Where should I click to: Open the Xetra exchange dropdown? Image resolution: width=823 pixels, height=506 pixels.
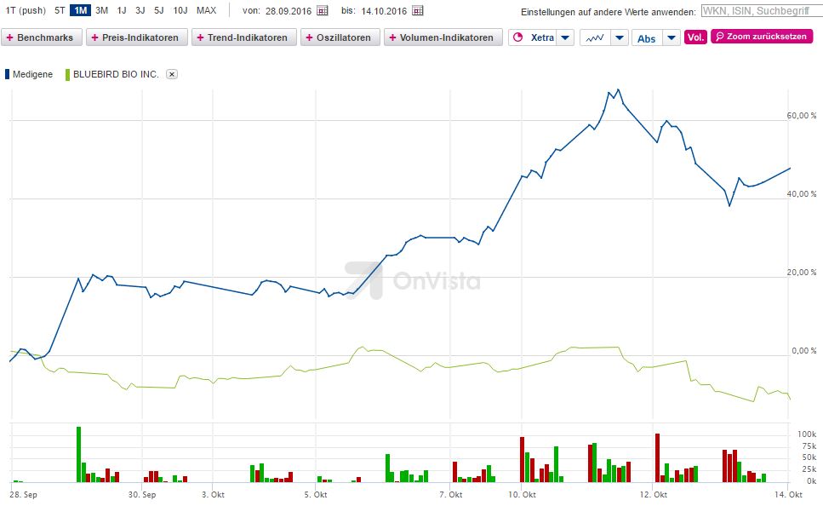pyautogui.click(x=565, y=37)
